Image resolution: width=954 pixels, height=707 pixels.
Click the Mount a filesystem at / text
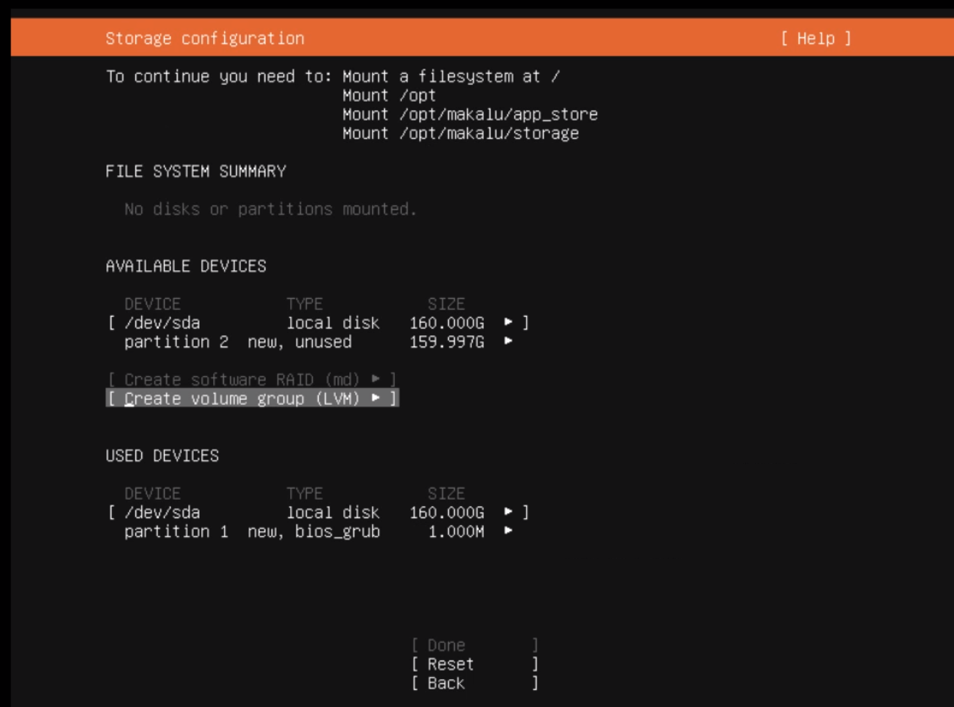point(450,76)
